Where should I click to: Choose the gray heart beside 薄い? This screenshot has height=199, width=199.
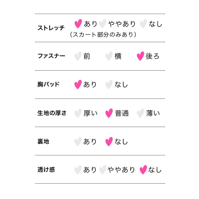[x=140, y=113]
